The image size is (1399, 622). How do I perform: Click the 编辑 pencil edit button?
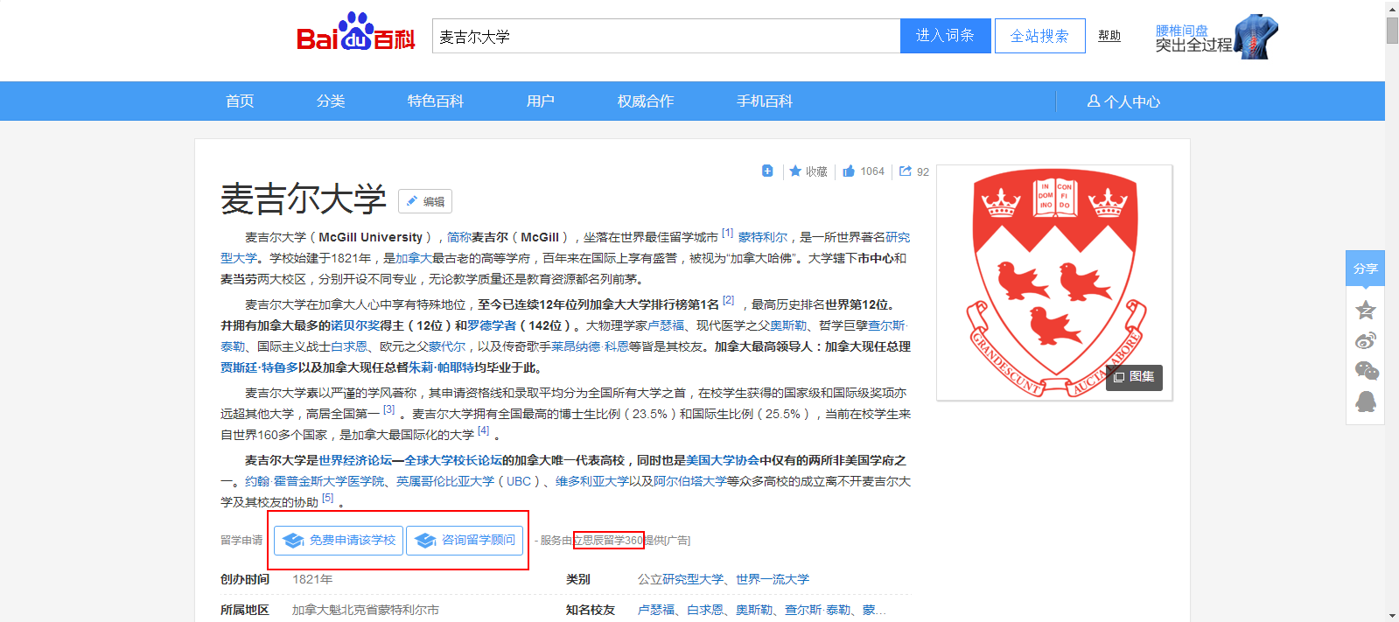click(425, 201)
